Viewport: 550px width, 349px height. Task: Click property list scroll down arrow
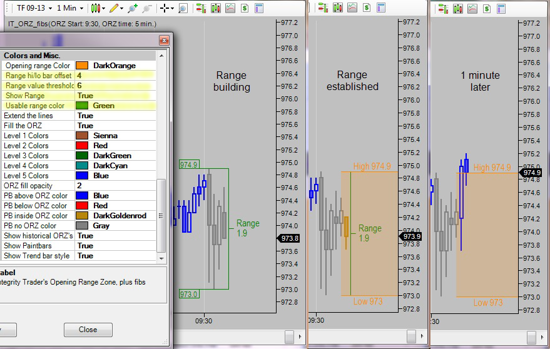[x=161, y=258]
